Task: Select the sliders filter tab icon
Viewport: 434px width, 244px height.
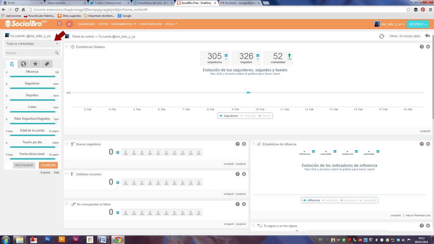Action: pyautogui.click(x=12, y=64)
